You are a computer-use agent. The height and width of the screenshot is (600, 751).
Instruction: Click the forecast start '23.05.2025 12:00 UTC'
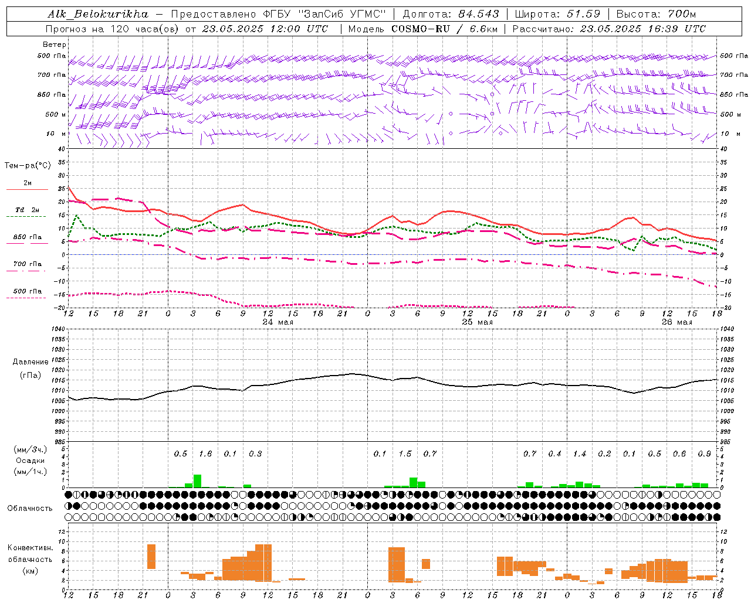(265, 29)
